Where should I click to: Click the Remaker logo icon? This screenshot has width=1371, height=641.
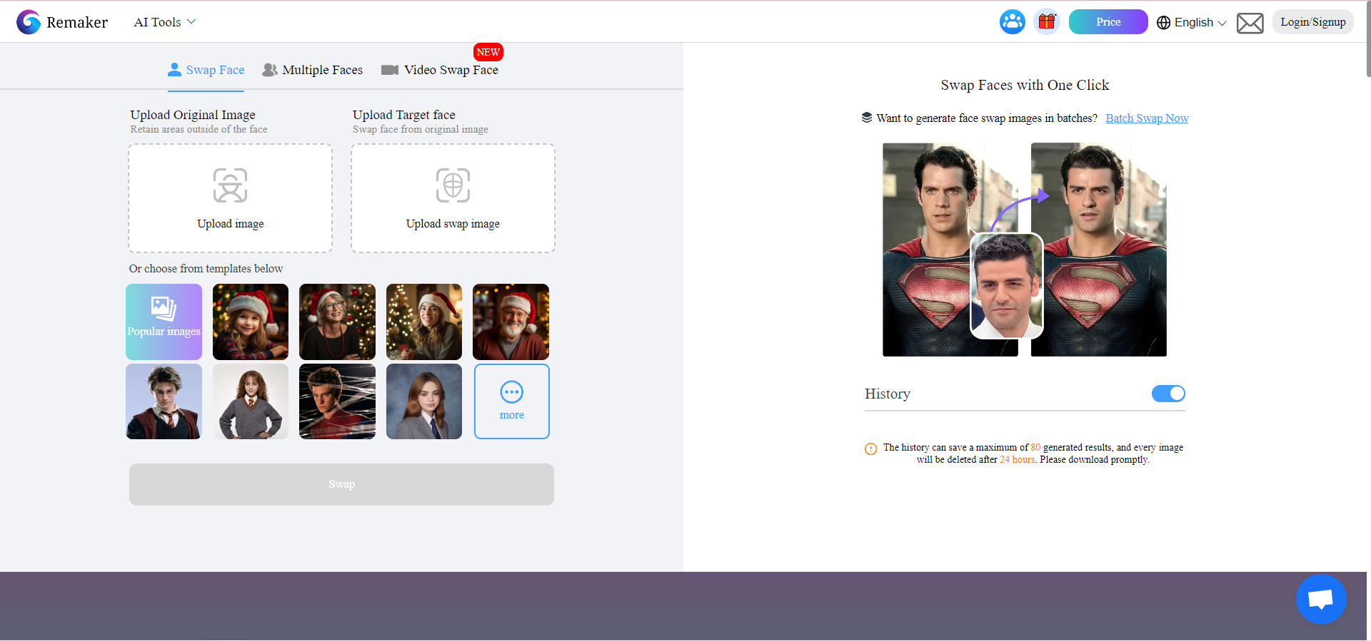(x=29, y=22)
